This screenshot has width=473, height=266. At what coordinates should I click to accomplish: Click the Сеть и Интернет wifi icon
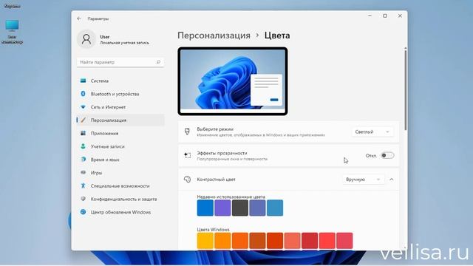click(x=83, y=106)
